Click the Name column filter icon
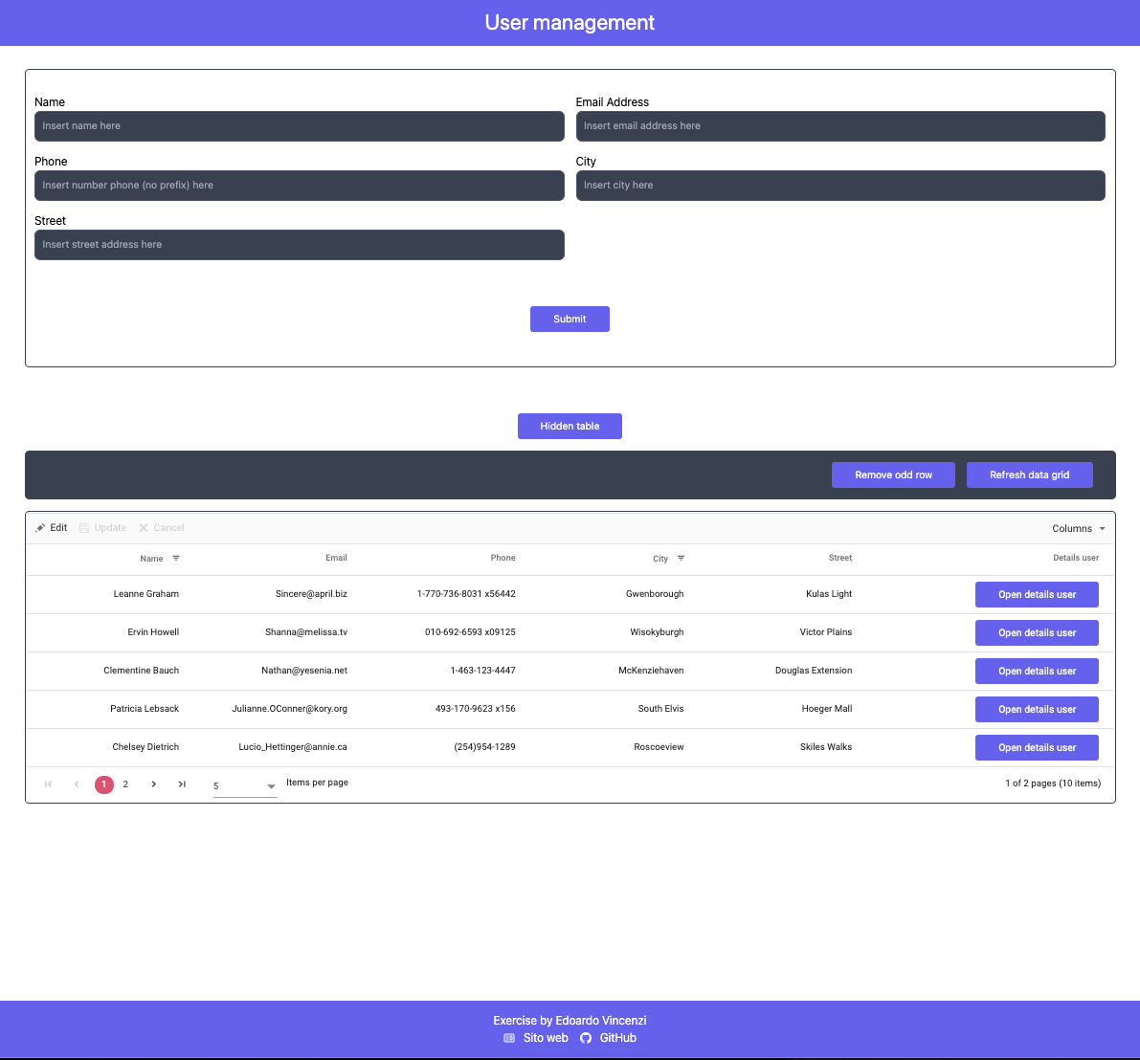Image resolution: width=1140 pixels, height=1060 pixels. [175, 559]
